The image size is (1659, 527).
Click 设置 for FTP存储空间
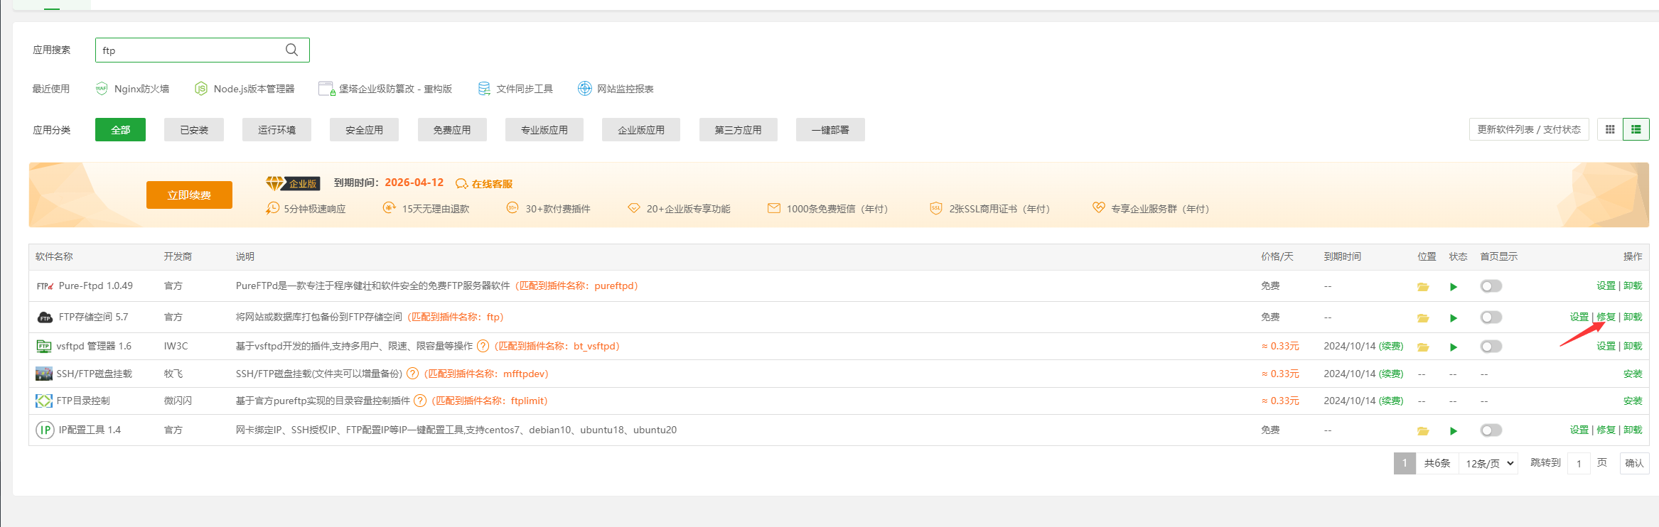[x=1579, y=317]
